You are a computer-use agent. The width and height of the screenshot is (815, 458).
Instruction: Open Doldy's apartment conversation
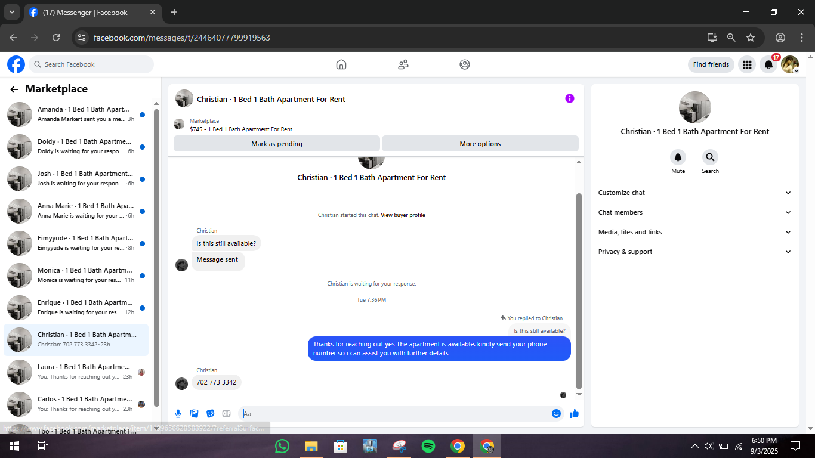point(76,147)
